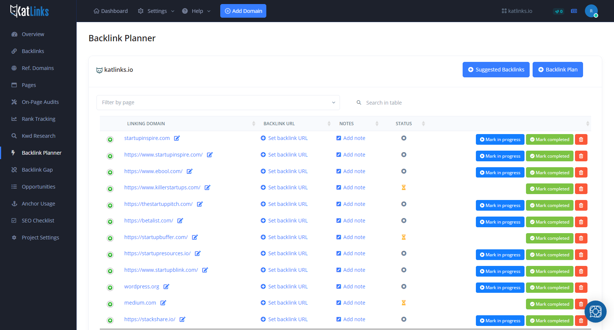Sort table by Linking Domain column

146,124
